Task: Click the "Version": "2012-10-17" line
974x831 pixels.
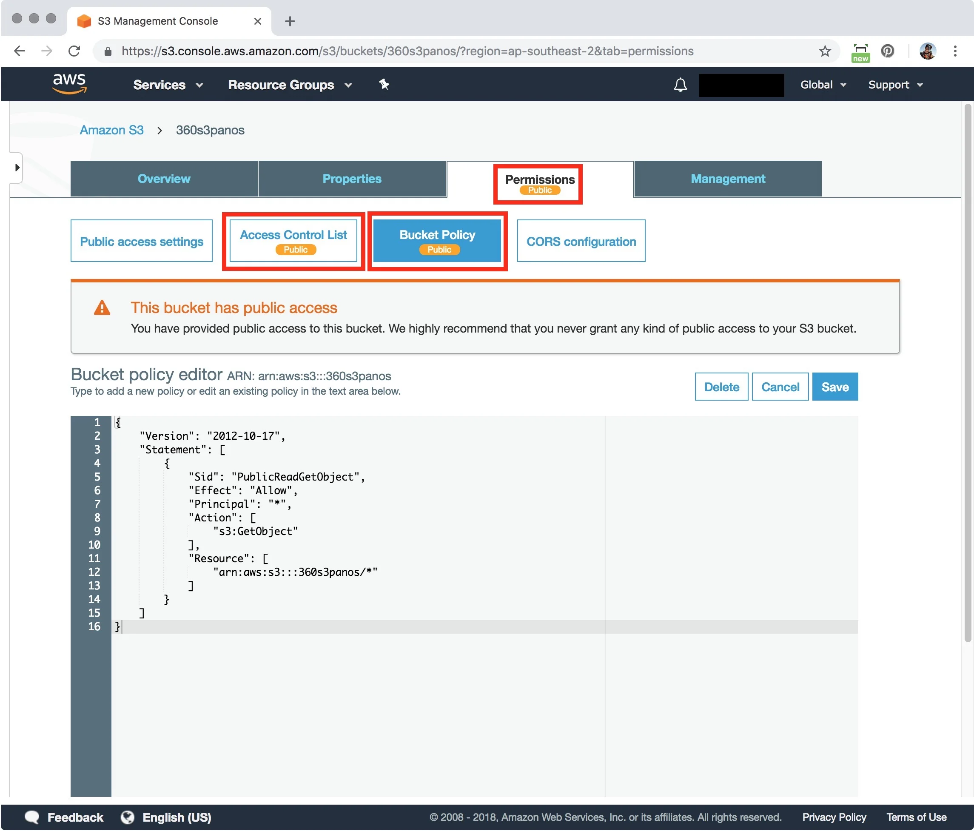Action: point(212,436)
